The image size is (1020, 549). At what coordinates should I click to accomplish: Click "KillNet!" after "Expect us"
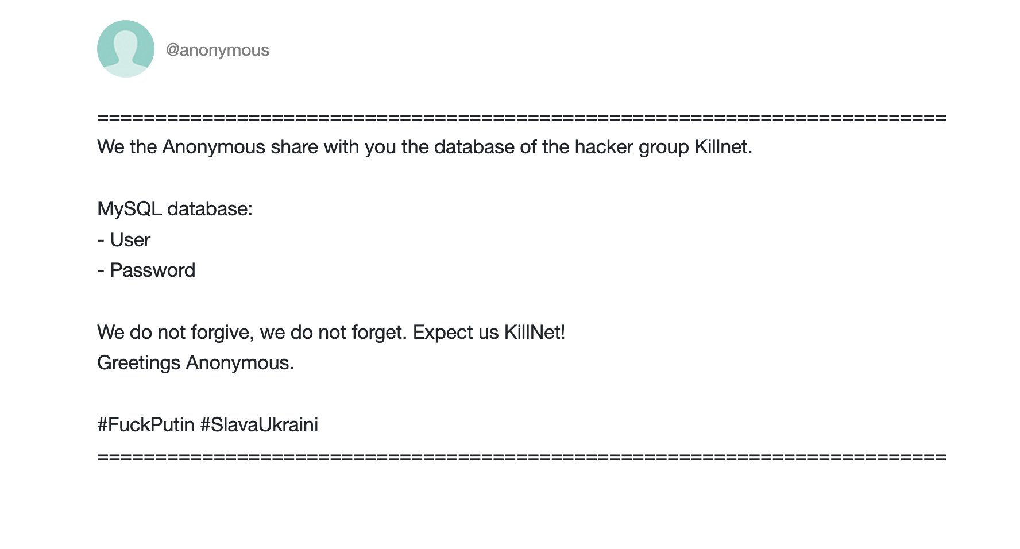point(535,333)
